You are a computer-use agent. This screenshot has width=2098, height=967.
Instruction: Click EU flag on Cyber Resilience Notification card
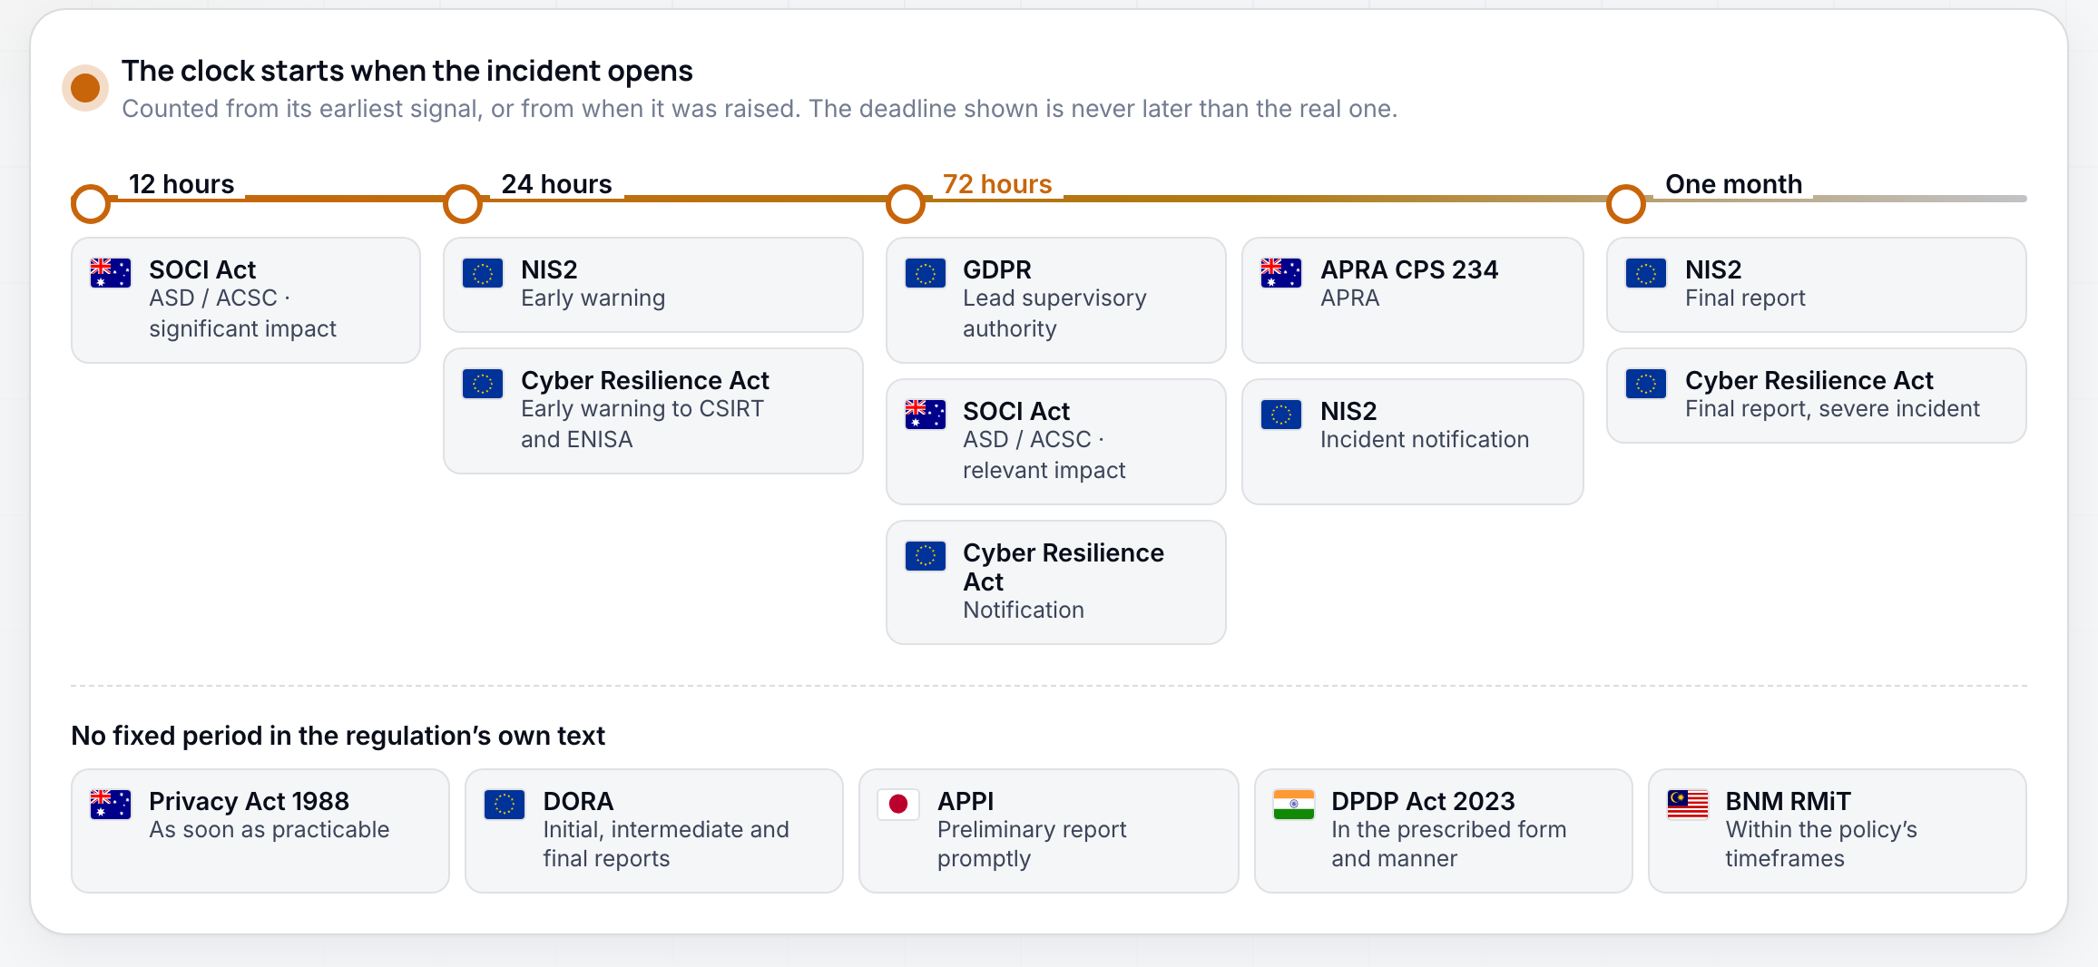tap(926, 555)
